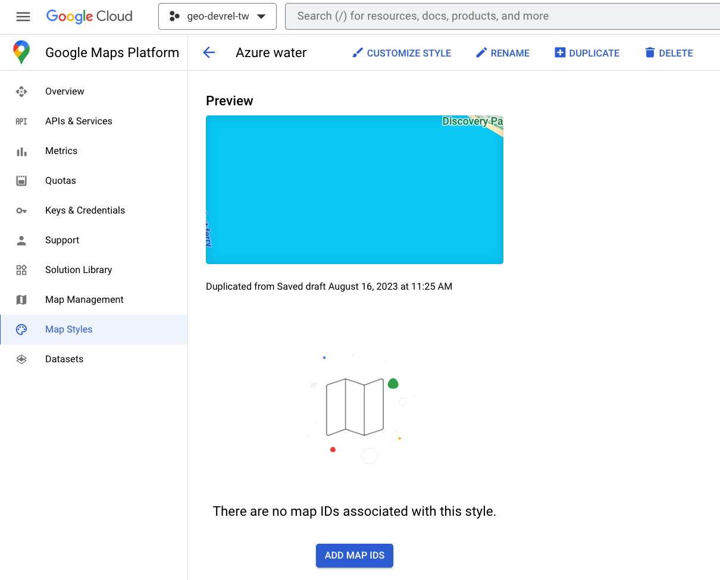Click the Keys & Credentials key icon

click(x=21, y=210)
